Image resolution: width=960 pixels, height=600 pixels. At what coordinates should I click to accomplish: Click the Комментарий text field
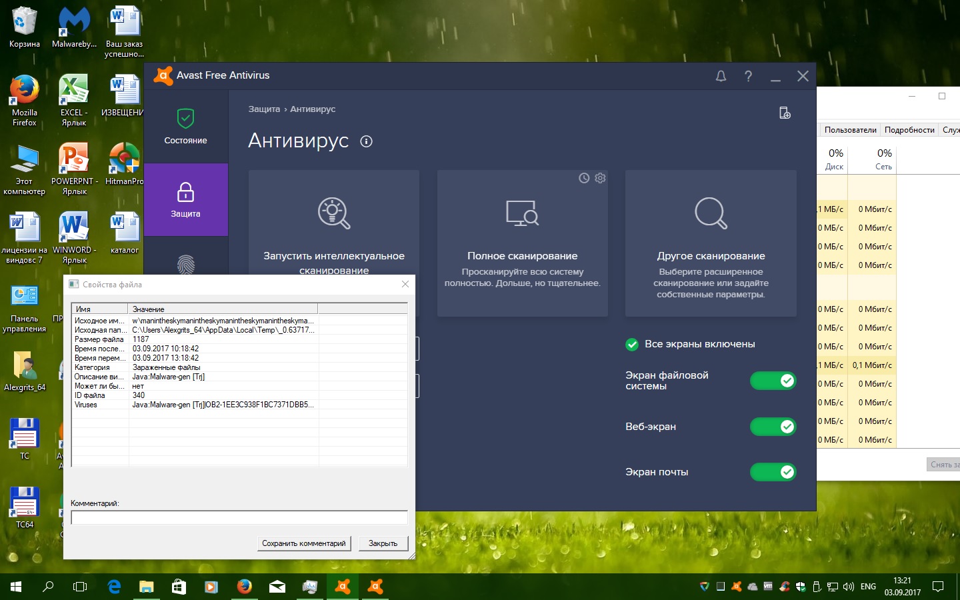coord(239,517)
